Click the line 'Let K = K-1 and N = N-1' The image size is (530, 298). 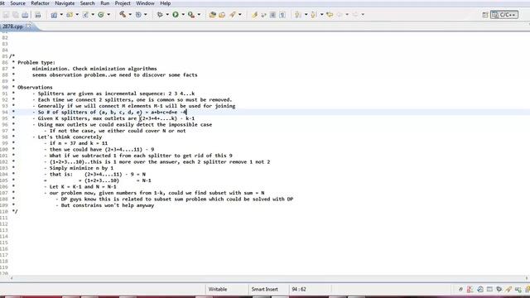[83, 186]
